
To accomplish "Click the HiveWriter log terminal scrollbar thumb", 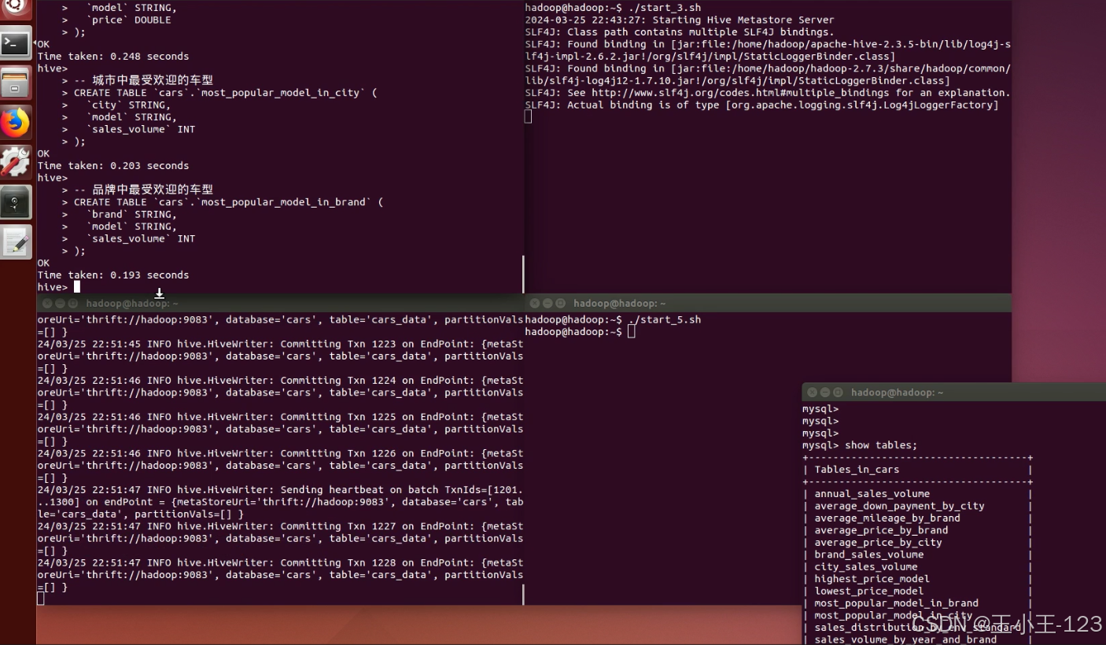I will click(522, 594).
